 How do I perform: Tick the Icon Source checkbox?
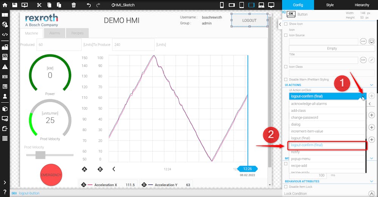286,35
